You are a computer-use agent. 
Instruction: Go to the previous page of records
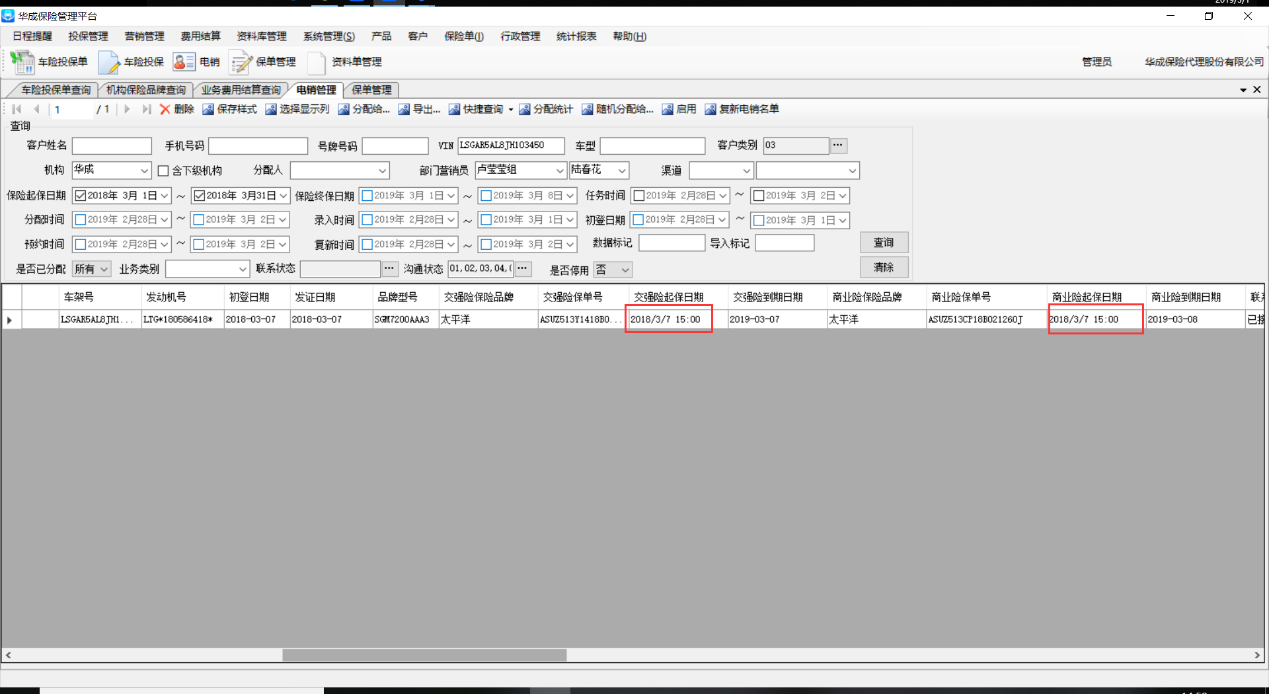(37, 109)
